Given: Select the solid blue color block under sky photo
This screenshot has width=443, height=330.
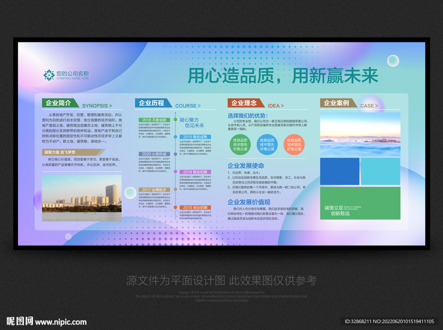Looking at the screenshot, I should pyautogui.click(x=340, y=172).
